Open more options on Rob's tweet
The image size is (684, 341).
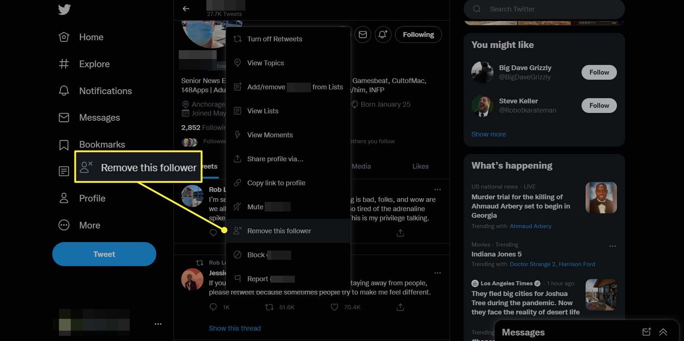click(437, 189)
